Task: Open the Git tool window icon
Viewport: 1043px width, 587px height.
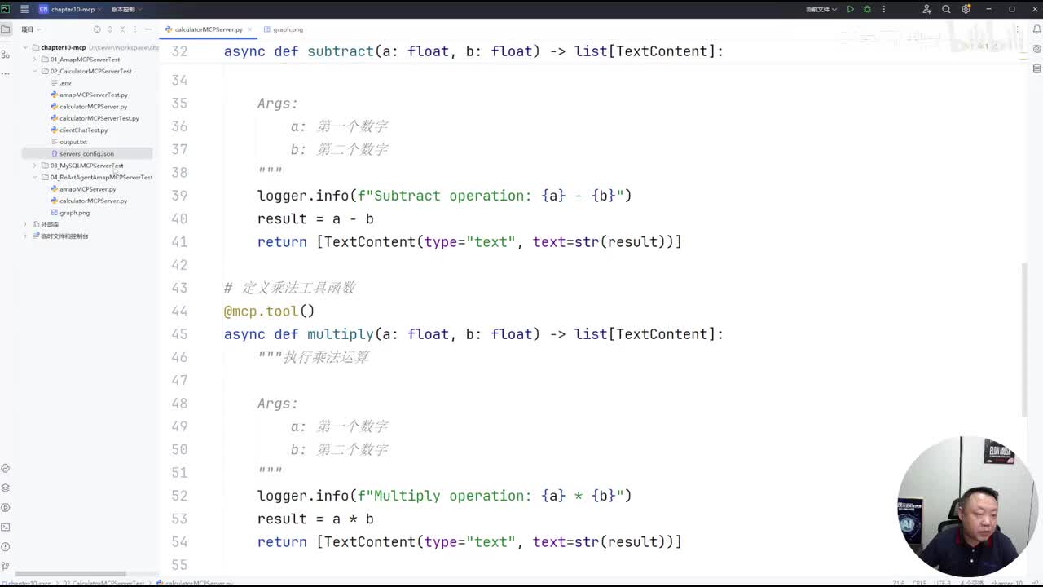Action: (6, 567)
